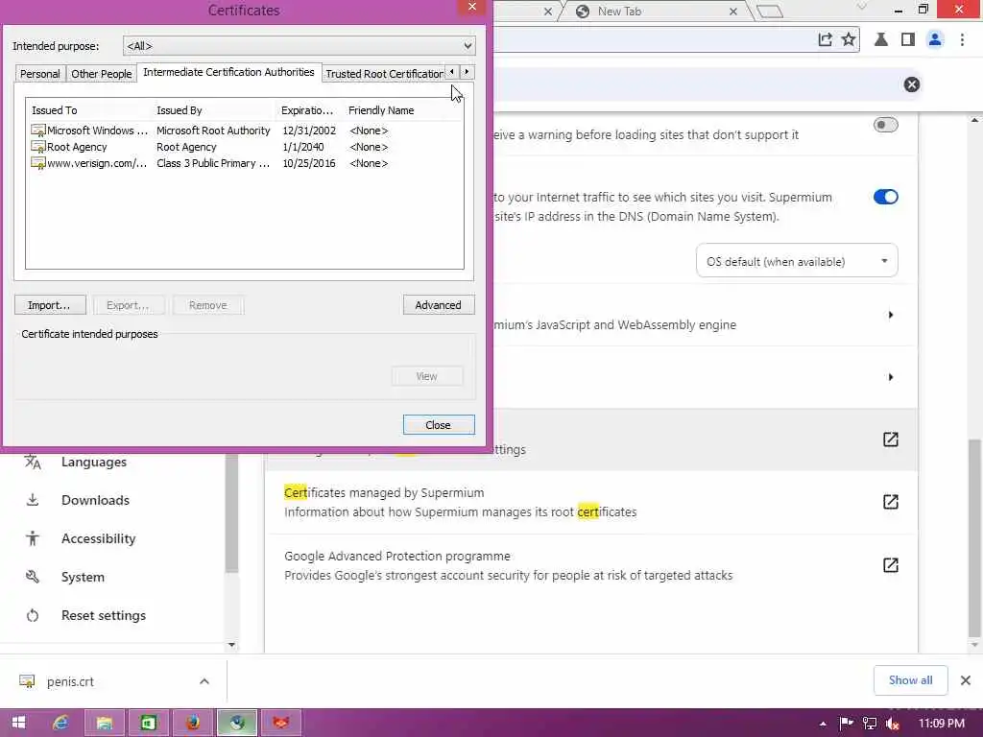
Task: Open download options chevron for penis.crt
Action: pyautogui.click(x=204, y=681)
